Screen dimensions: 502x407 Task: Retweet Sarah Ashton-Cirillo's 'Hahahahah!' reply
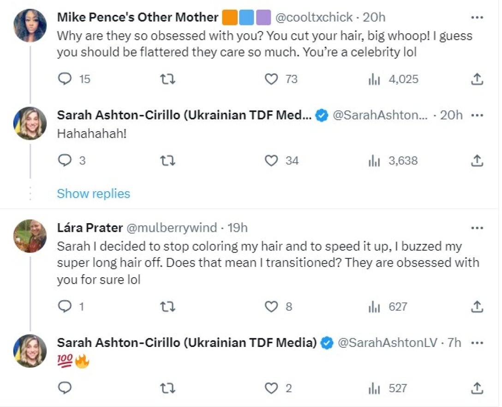[168, 160]
